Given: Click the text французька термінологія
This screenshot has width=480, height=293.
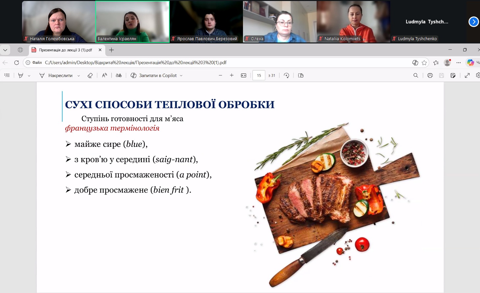Looking at the screenshot, I should [112, 128].
